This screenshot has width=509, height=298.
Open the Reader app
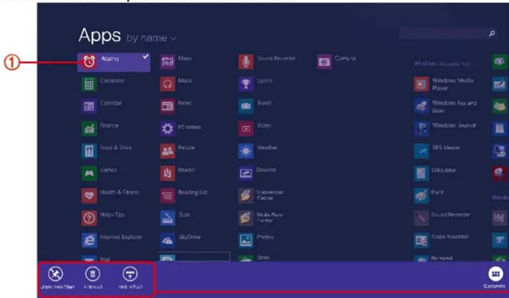pyautogui.click(x=178, y=173)
